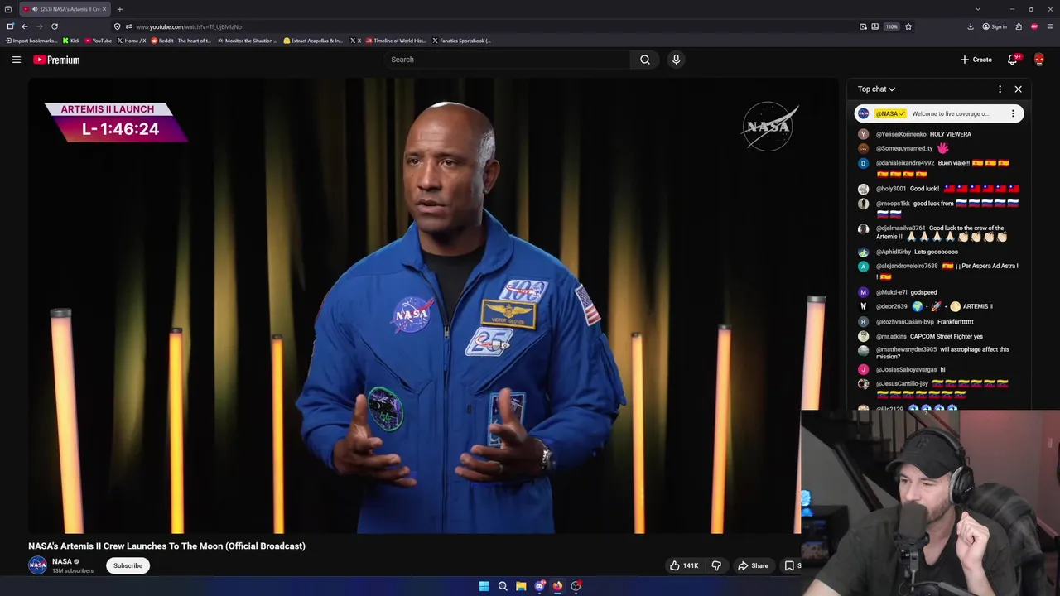This screenshot has width=1060, height=596.
Task: Open Firefox from the taskbar
Action: point(557,586)
